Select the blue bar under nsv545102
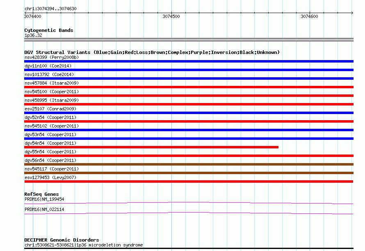The width and height of the screenshot is (365, 251). click(x=189, y=130)
